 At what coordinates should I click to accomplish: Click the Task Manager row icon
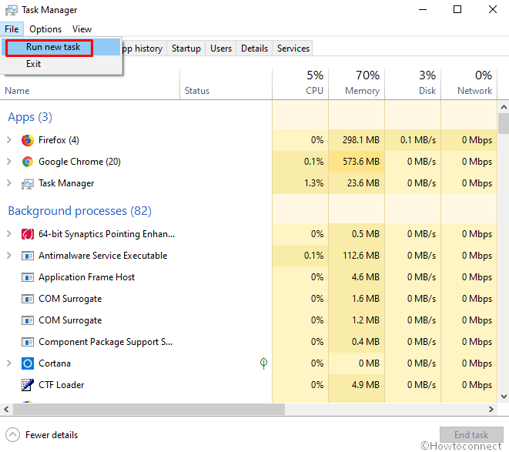(28, 183)
